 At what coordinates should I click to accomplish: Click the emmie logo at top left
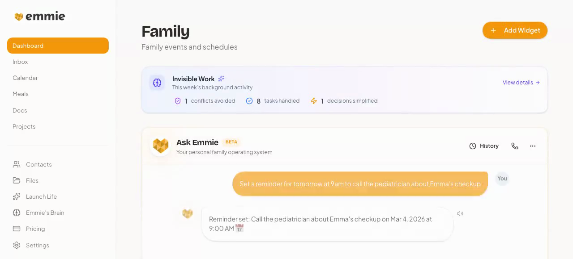click(x=40, y=17)
